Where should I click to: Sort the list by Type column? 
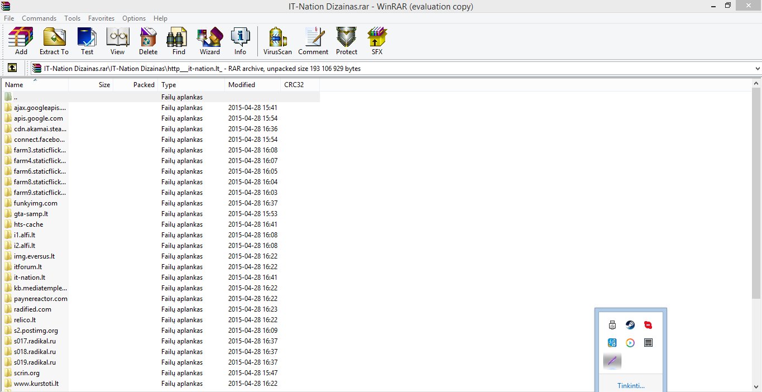coord(191,85)
